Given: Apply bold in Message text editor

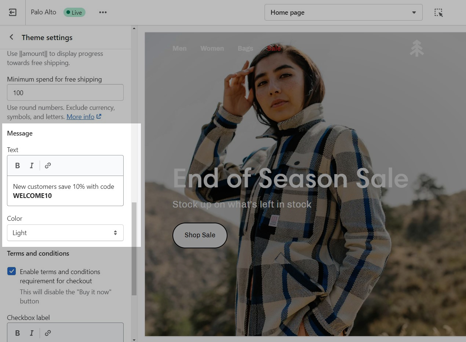Looking at the screenshot, I should [17, 166].
